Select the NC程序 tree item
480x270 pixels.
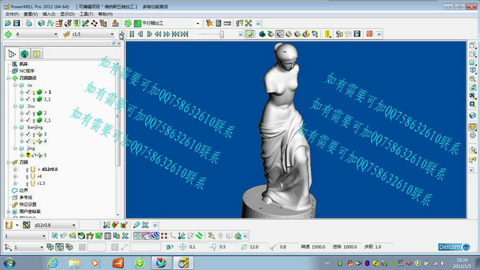27,71
